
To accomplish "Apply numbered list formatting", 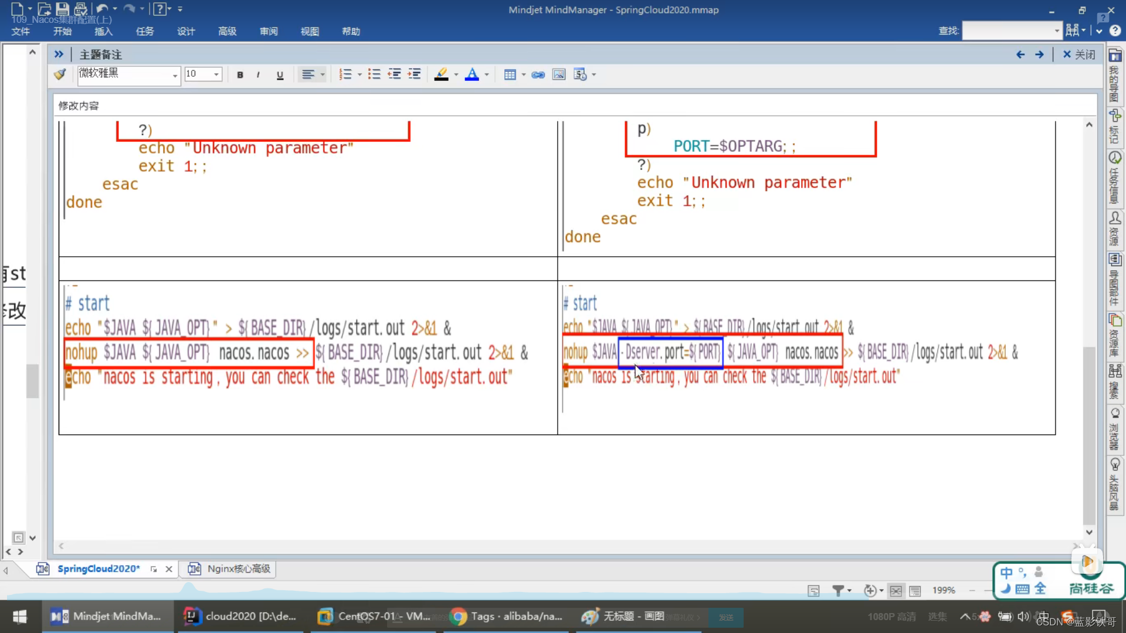I will click(345, 74).
